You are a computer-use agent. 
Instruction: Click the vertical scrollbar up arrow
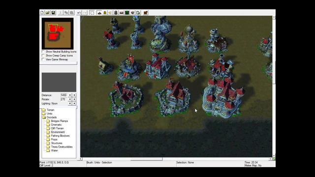274,18
